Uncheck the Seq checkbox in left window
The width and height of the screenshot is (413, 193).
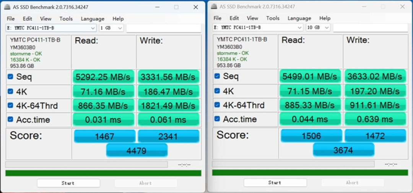(x=10, y=76)
